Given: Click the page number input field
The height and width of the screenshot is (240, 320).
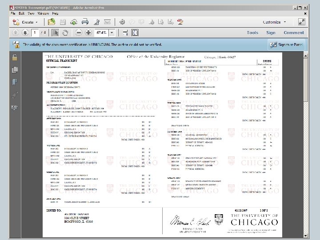Looking at the screenshot, I should (x=35, y=32).
